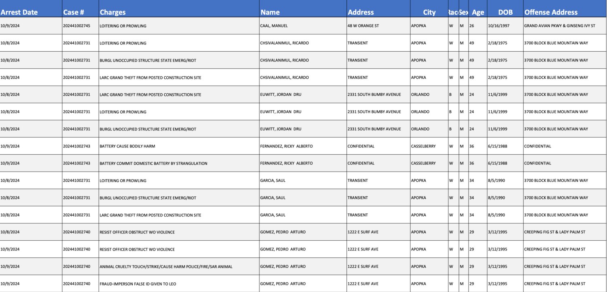The height and width of the screenshot is (292, 607).
Task: Click APOPKA city in the CAAL, MANUEL row
Action: click(x=418, y=26)
